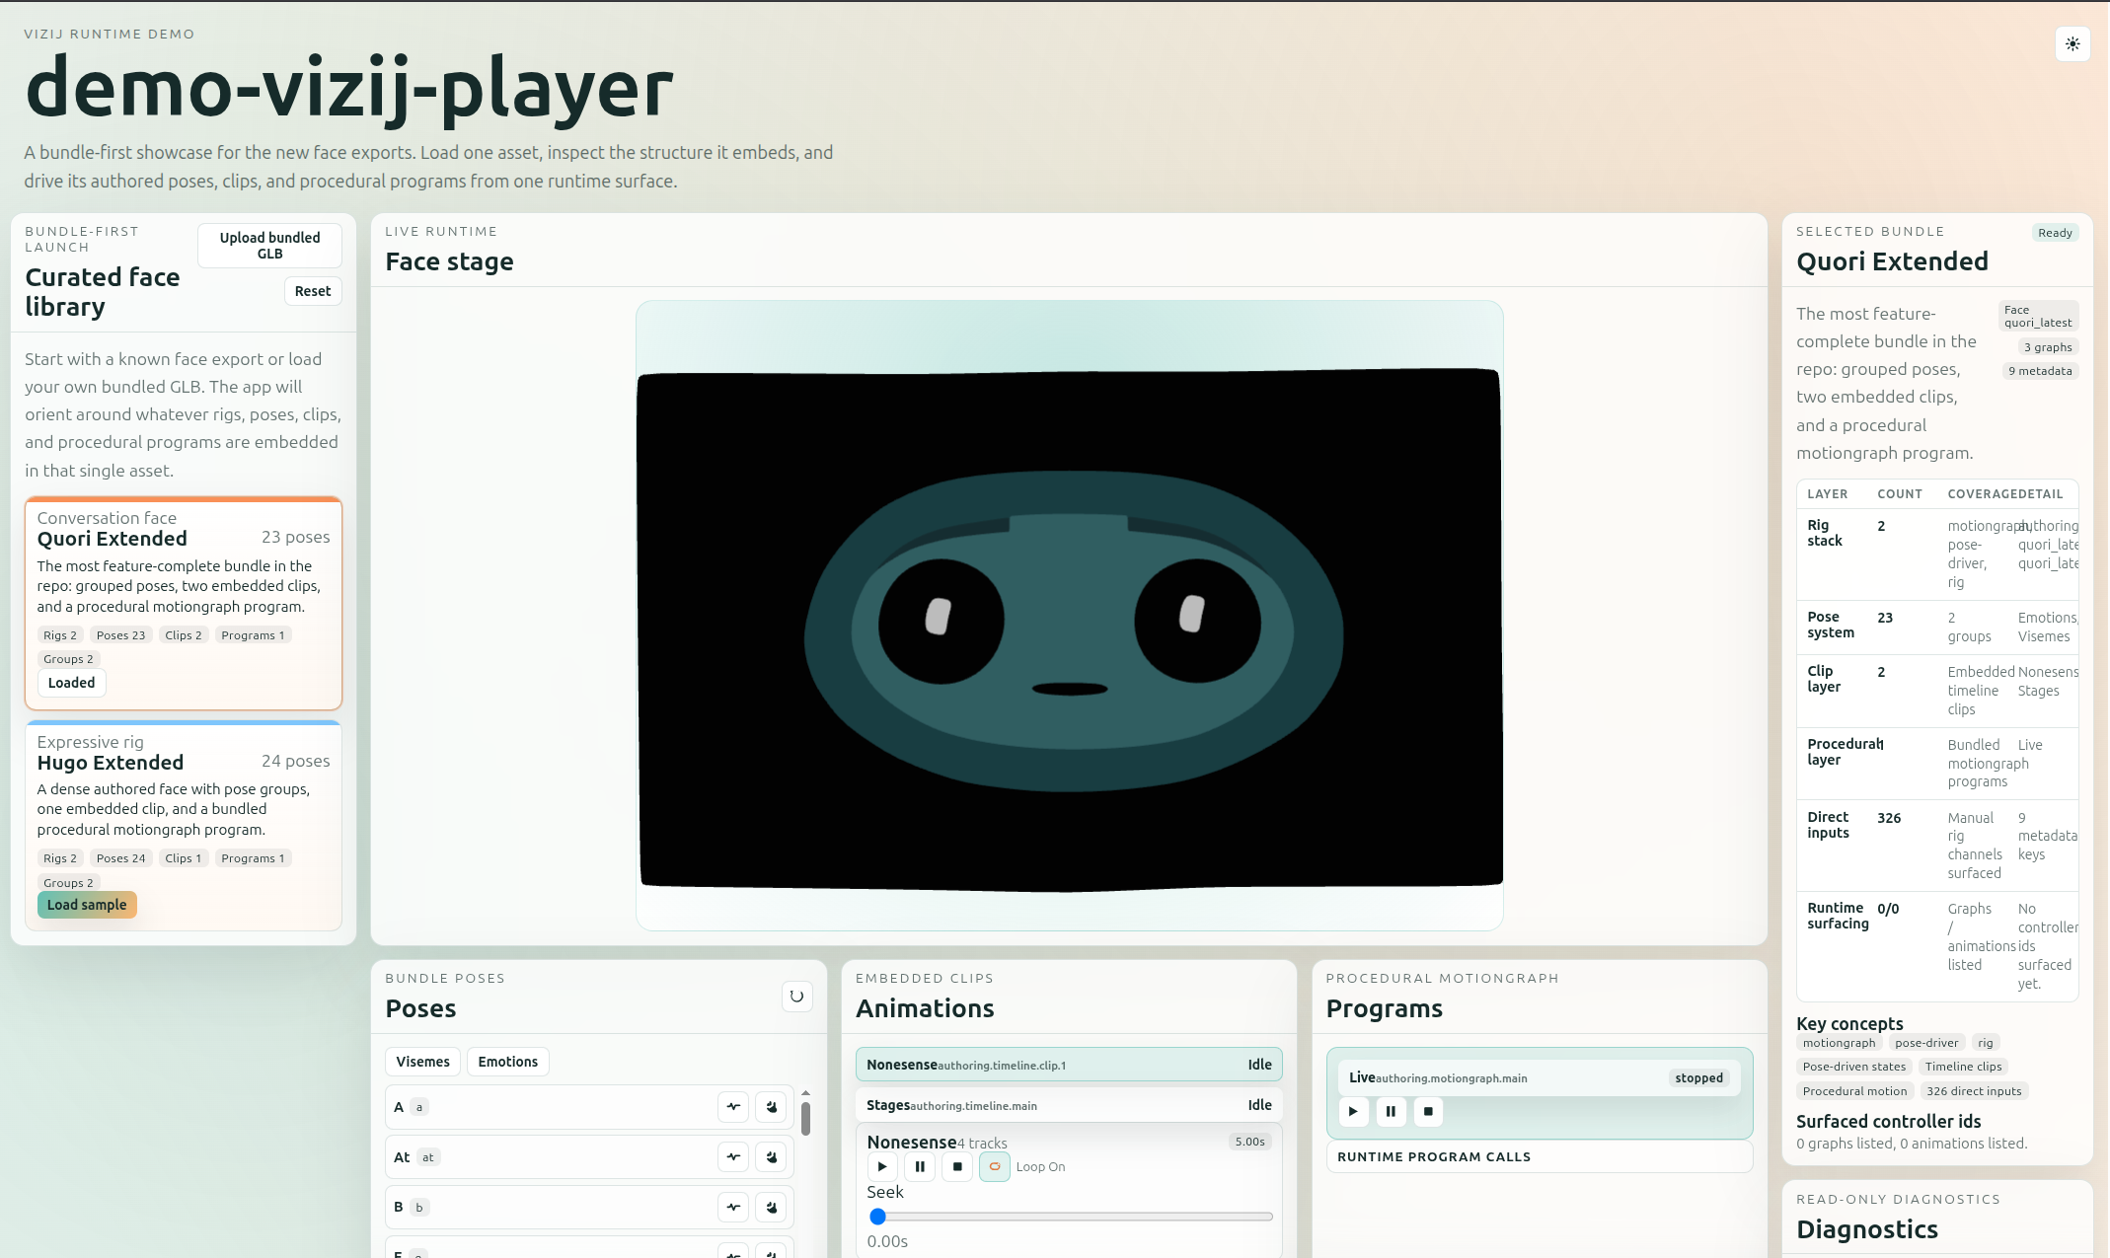Pause the Live program
The width and height of the screenshot is (2110, 1258).
click(1391, 1111)
